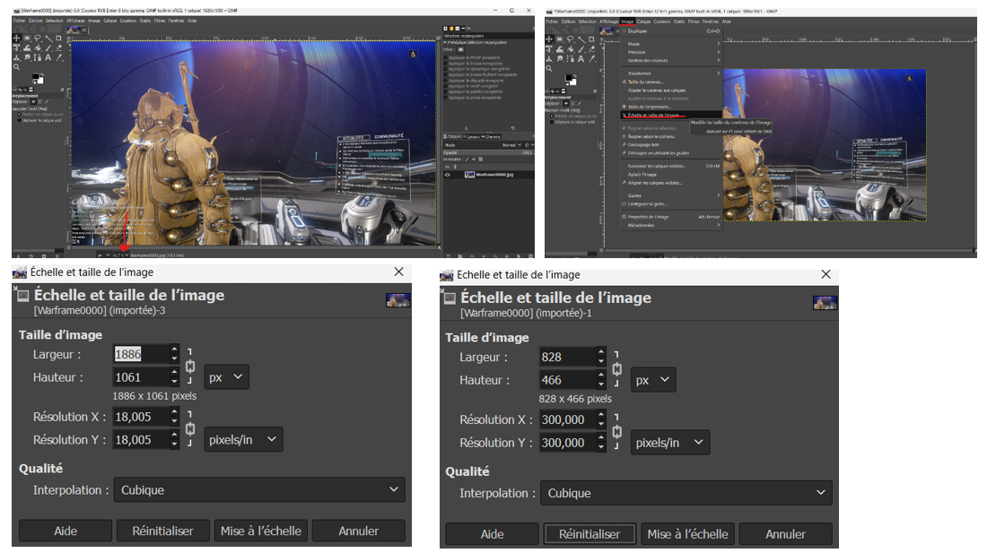This screenshot has width=987, height=553.
Task: Select the Move tool in top-left GIMP window
Action: tap(16, 38)
